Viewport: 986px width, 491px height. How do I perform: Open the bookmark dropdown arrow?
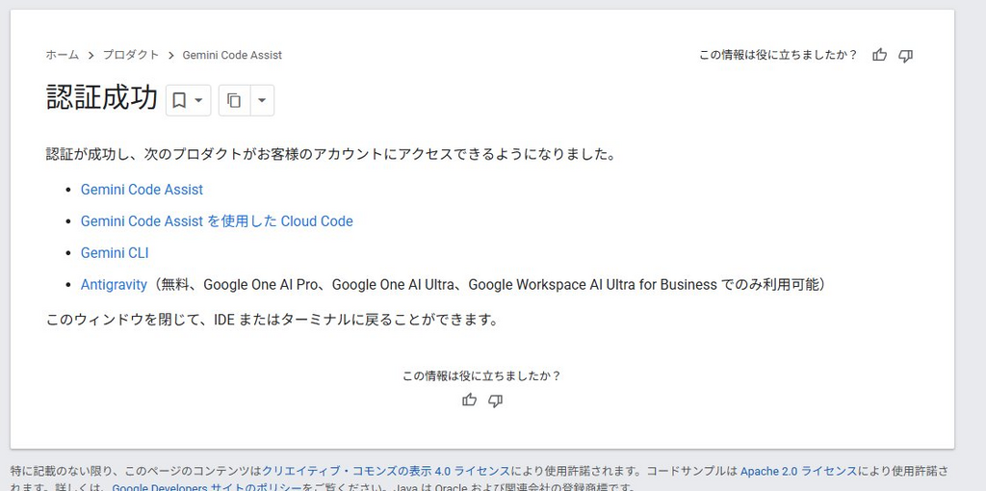tap(198, 100)
